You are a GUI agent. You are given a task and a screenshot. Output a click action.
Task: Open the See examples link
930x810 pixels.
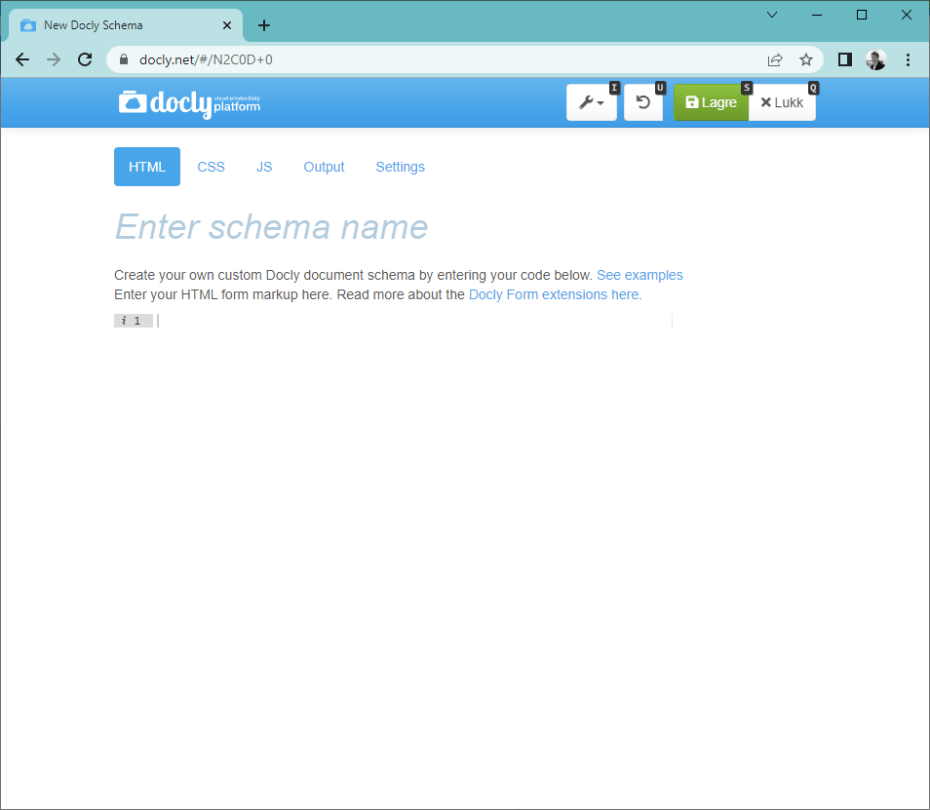639,275
